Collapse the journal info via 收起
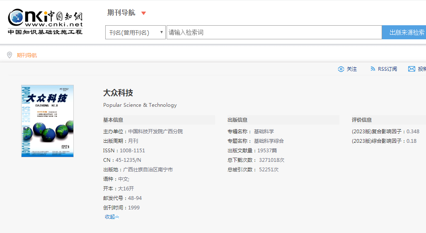Screen dimensions: 426x233 pyautogui.click(x=111, y=217)
